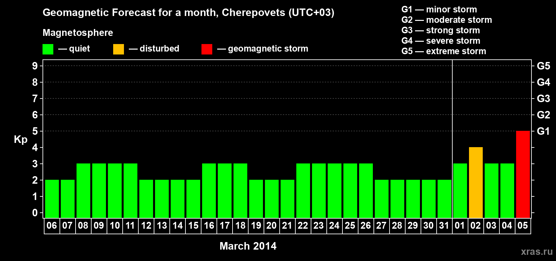Click the G4 label on right axis
The image size is (556, 261).
point(544,82)
